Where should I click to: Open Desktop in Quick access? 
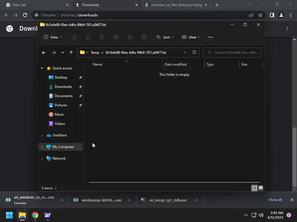click(x=61, y=77)
